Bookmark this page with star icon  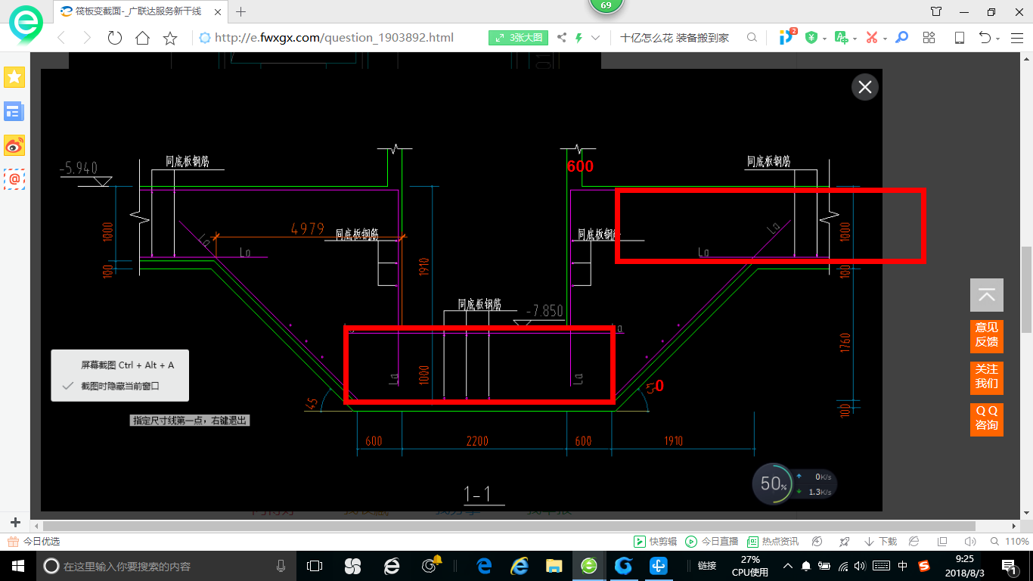click(170, 37)
